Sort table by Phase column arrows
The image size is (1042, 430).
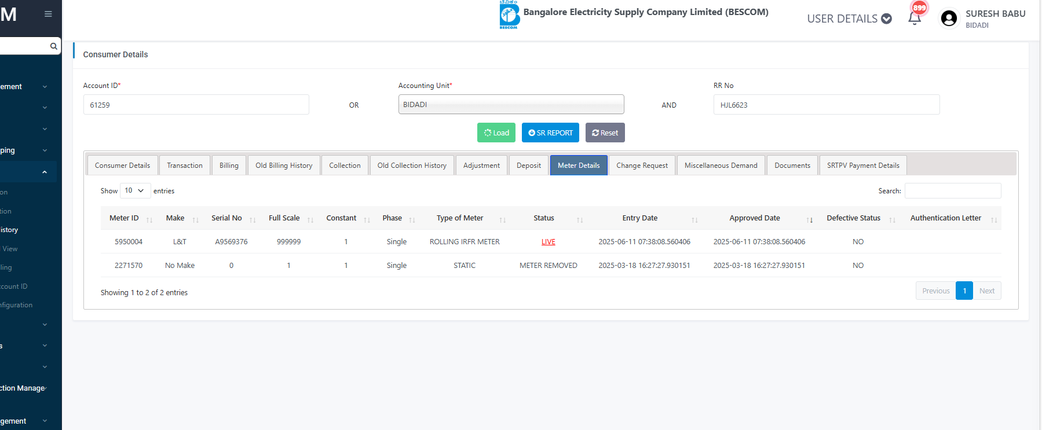coord(412,220)
